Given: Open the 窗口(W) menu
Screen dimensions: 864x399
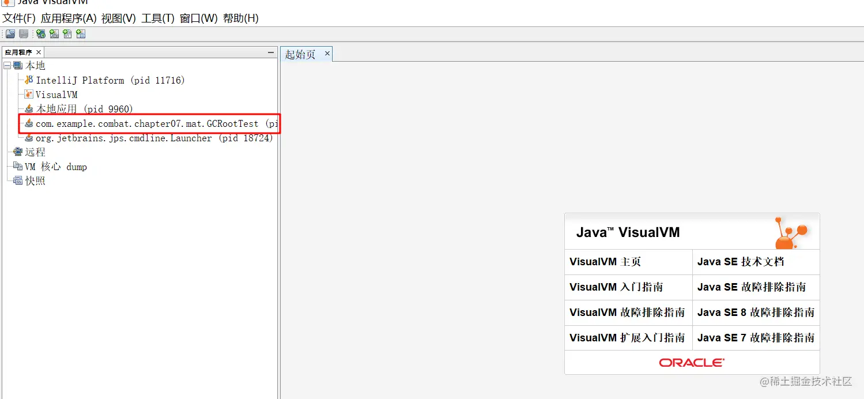Looking at the screenshot, I should 199,18.
